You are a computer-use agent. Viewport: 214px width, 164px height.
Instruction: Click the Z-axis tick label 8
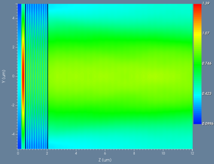coord(134,153)
